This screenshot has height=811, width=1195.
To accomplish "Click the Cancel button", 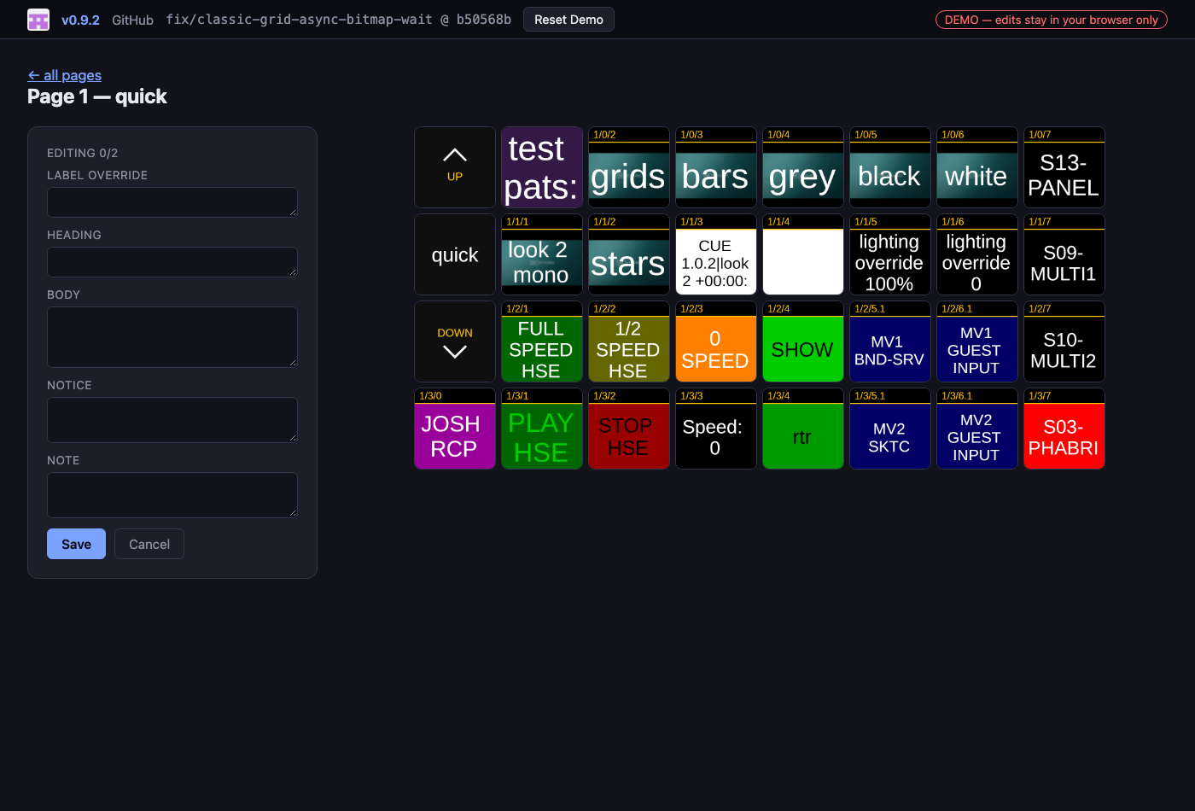I will click(149, 544).
